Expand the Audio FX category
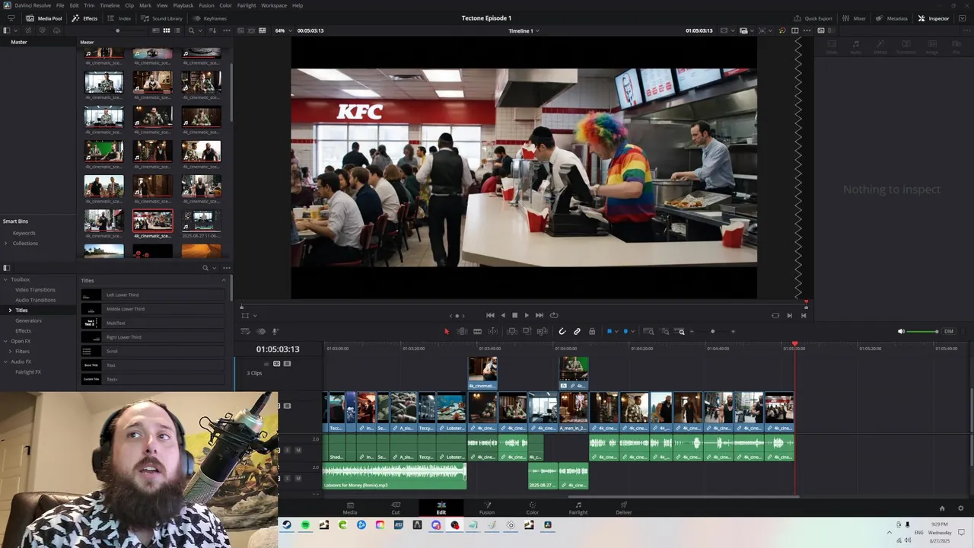This screenshot has width=974, height=548. pyautogui.click(x=5, y=362)
